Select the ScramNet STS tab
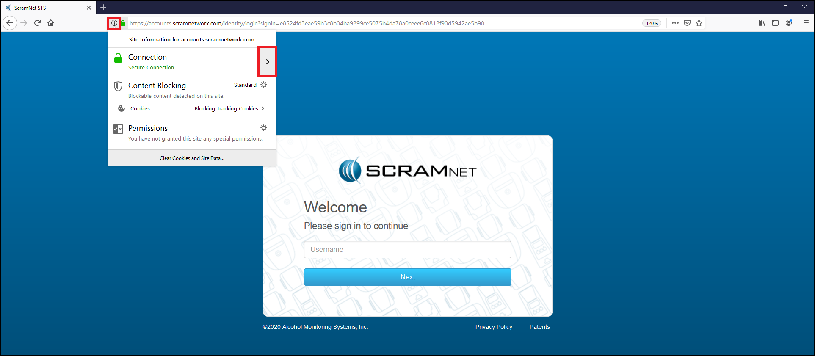The image size is (815, 356). (x=44, y=8)
